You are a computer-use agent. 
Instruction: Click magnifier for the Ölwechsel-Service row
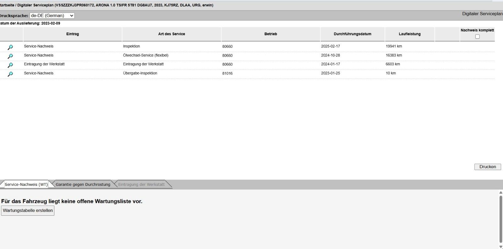coord(10,56)
